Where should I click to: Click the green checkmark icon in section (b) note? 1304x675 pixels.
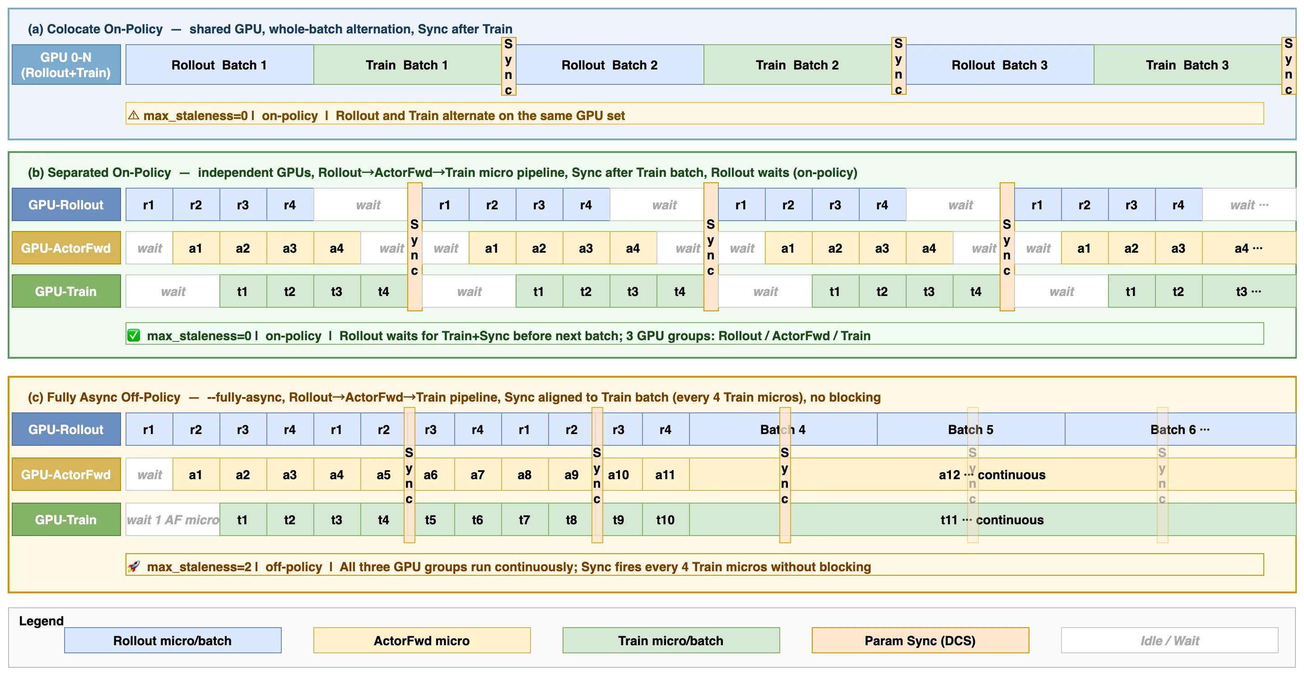[134, 336]
